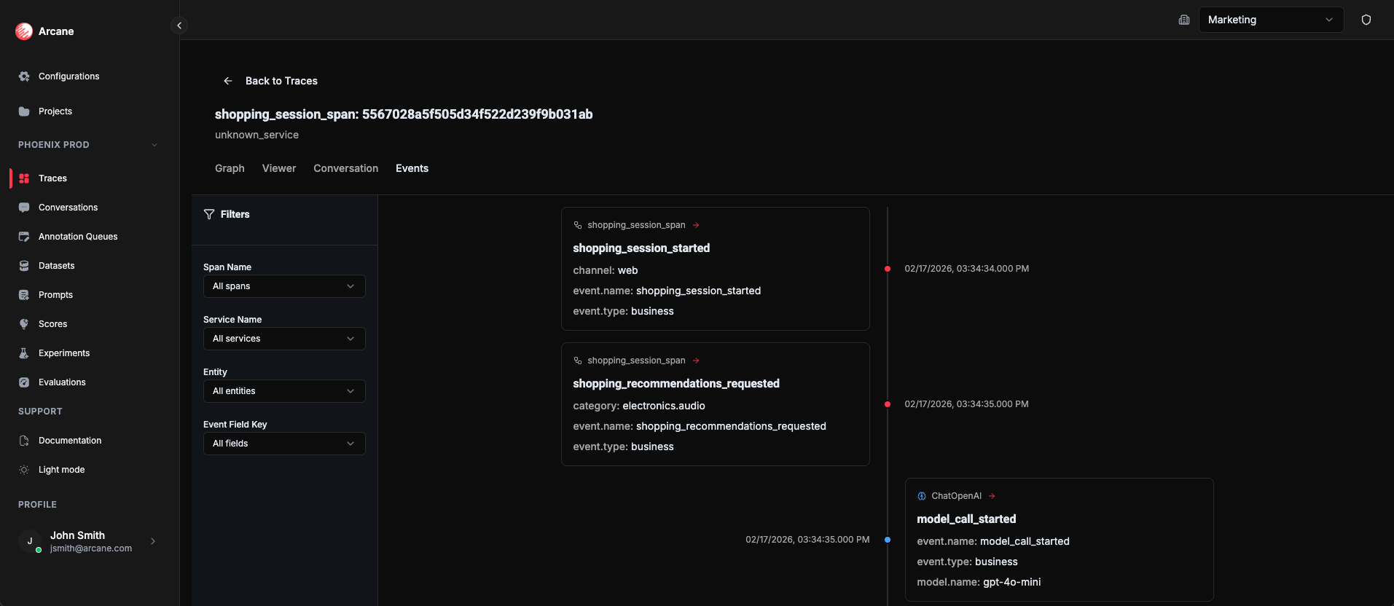This screenshot has width=1394, height=606.
Task: Toggle Light mode in the sidebar
Action: pyautogui.click(x=61, y=470)
